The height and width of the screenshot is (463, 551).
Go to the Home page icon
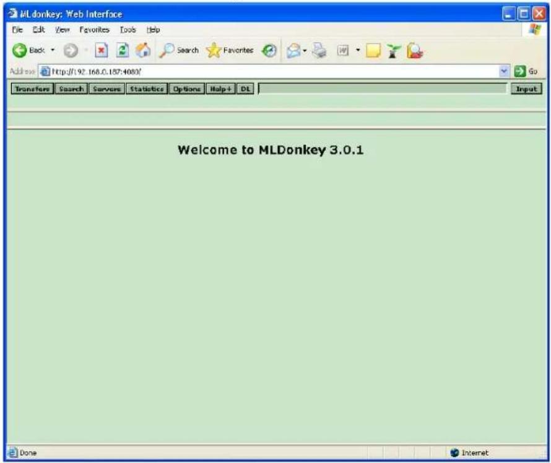(x=144, y=51)
